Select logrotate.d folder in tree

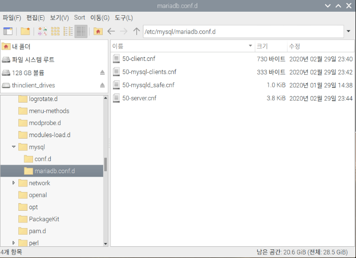[x=43, y=99]
